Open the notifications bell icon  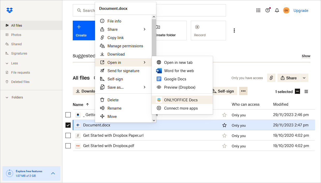(277, 10)
